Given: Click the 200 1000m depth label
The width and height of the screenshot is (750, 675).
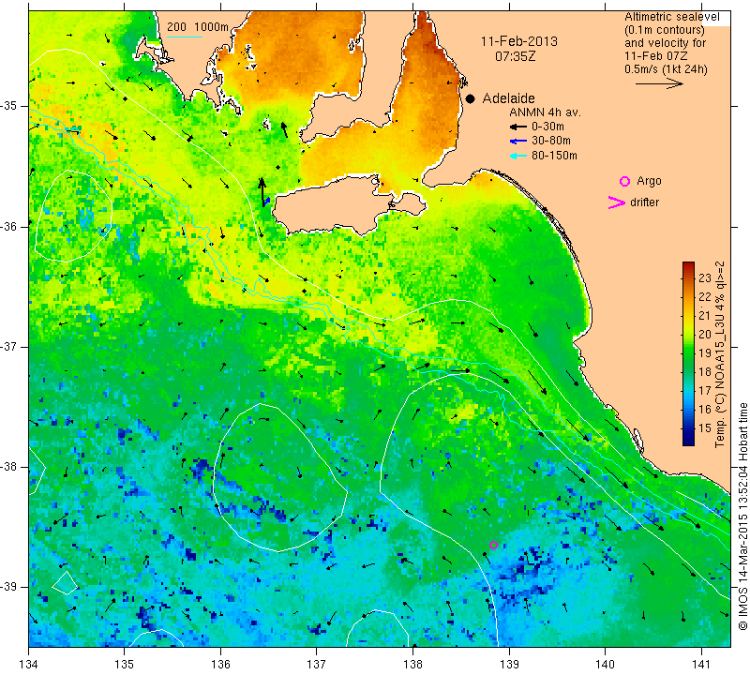Looking at the screenshot, I should pyautogui.click(x=198, y=27).
